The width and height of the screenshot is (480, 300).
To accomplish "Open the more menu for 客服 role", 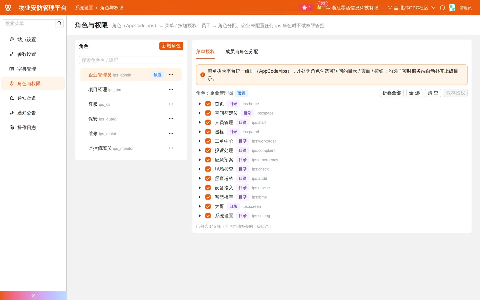I will click(171, 104).
